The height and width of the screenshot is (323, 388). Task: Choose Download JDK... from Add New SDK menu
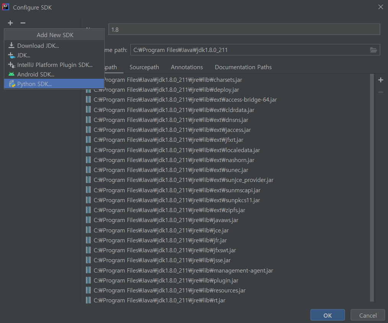click(54, 46)
